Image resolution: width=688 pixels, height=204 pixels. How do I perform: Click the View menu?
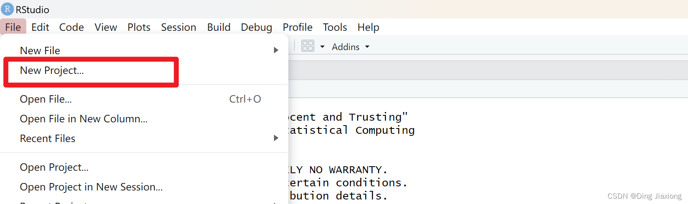106,27
